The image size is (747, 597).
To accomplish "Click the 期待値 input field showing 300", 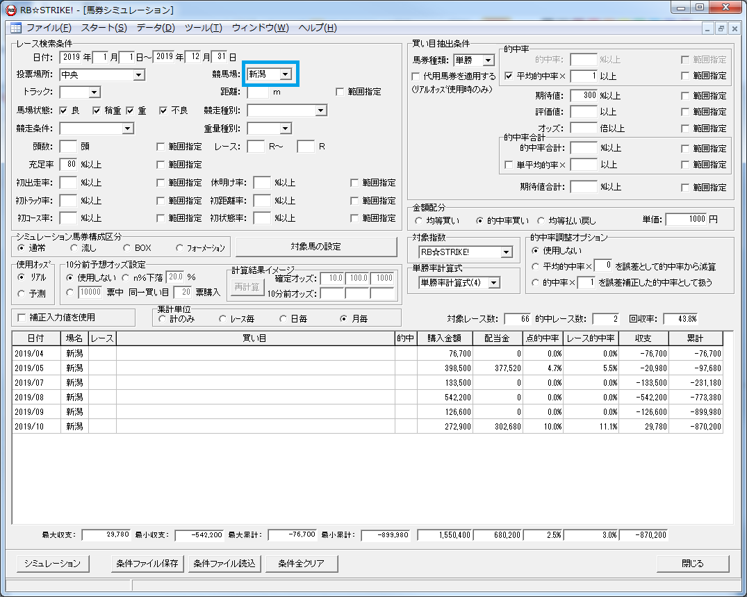I will [584, 95].
